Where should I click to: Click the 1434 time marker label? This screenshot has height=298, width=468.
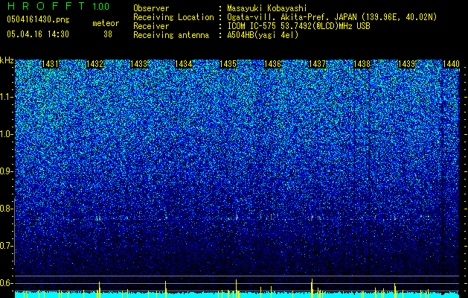click(184, 64)
